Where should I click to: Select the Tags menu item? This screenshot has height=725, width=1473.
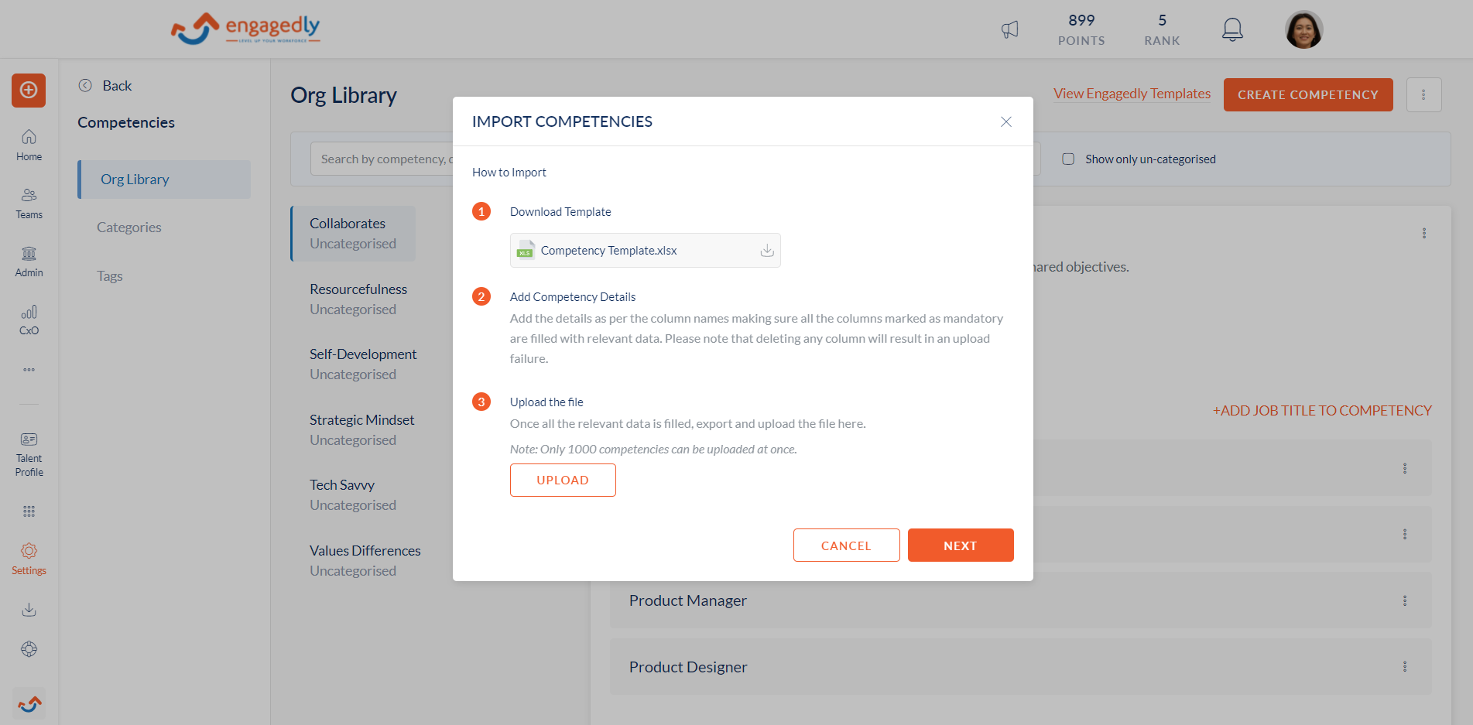click(x=110, y=276)
